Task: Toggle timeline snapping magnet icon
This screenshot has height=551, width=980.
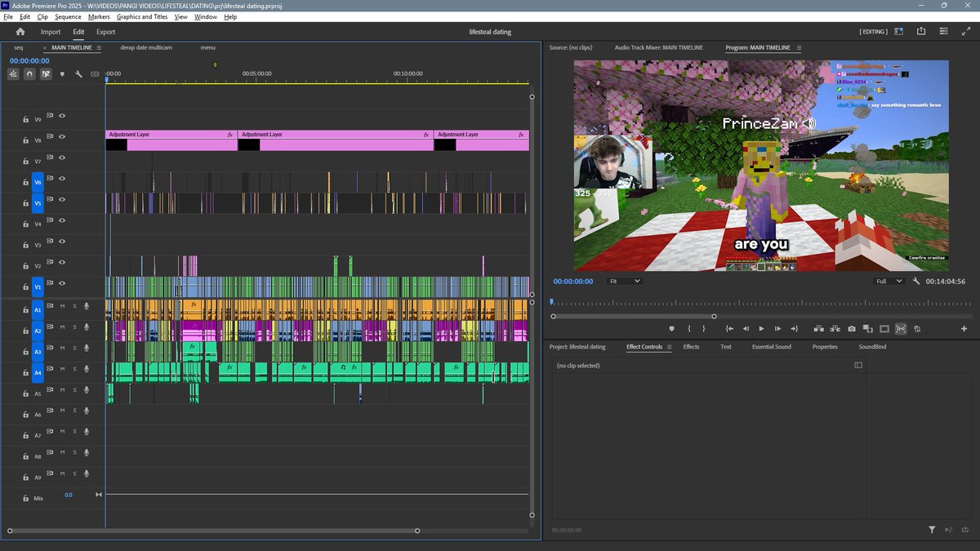Action: click(29, 73)
